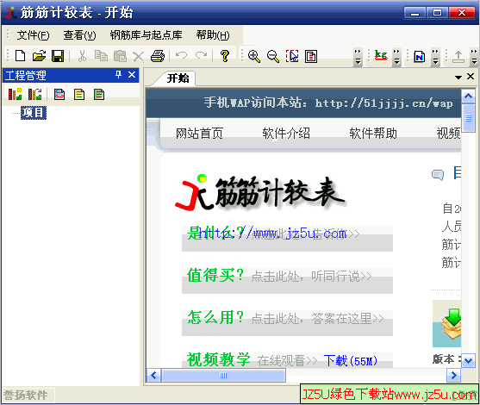Click the horizontal scrollbar left arrow
The width and height of the screenshot is (480, 405).
coord(153,376)
